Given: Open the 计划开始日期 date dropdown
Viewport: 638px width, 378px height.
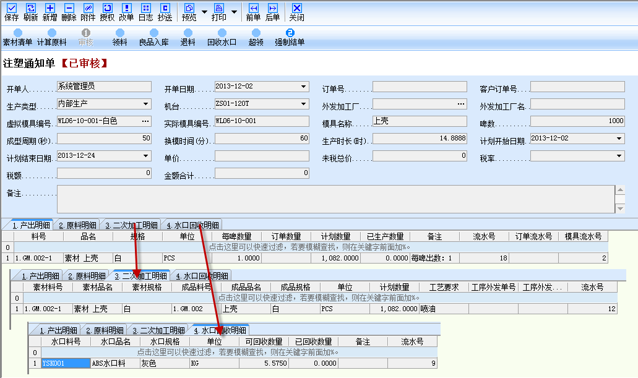Looking at the screenshot, I should pyautogui.click(x=619, y=139).
